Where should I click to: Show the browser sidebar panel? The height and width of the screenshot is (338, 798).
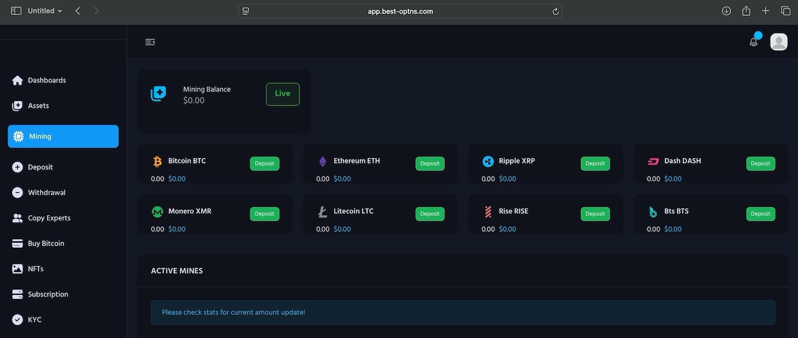pyautogui.click(x=16, y=11)
